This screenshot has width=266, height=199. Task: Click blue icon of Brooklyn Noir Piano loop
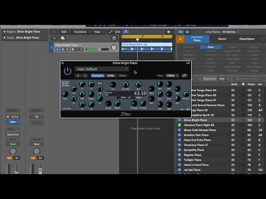click(x=180, y=135)
